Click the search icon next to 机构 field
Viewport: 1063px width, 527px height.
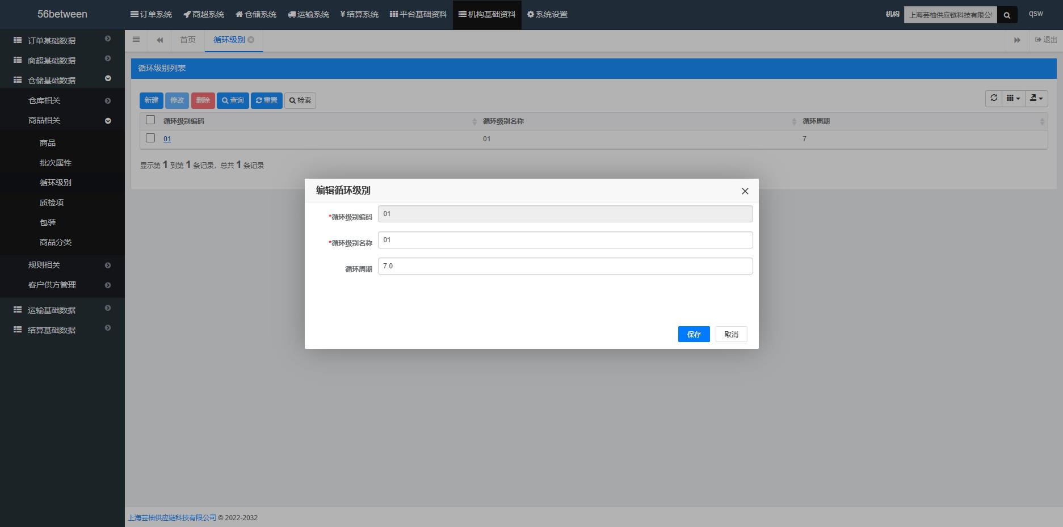point(1007,15)
